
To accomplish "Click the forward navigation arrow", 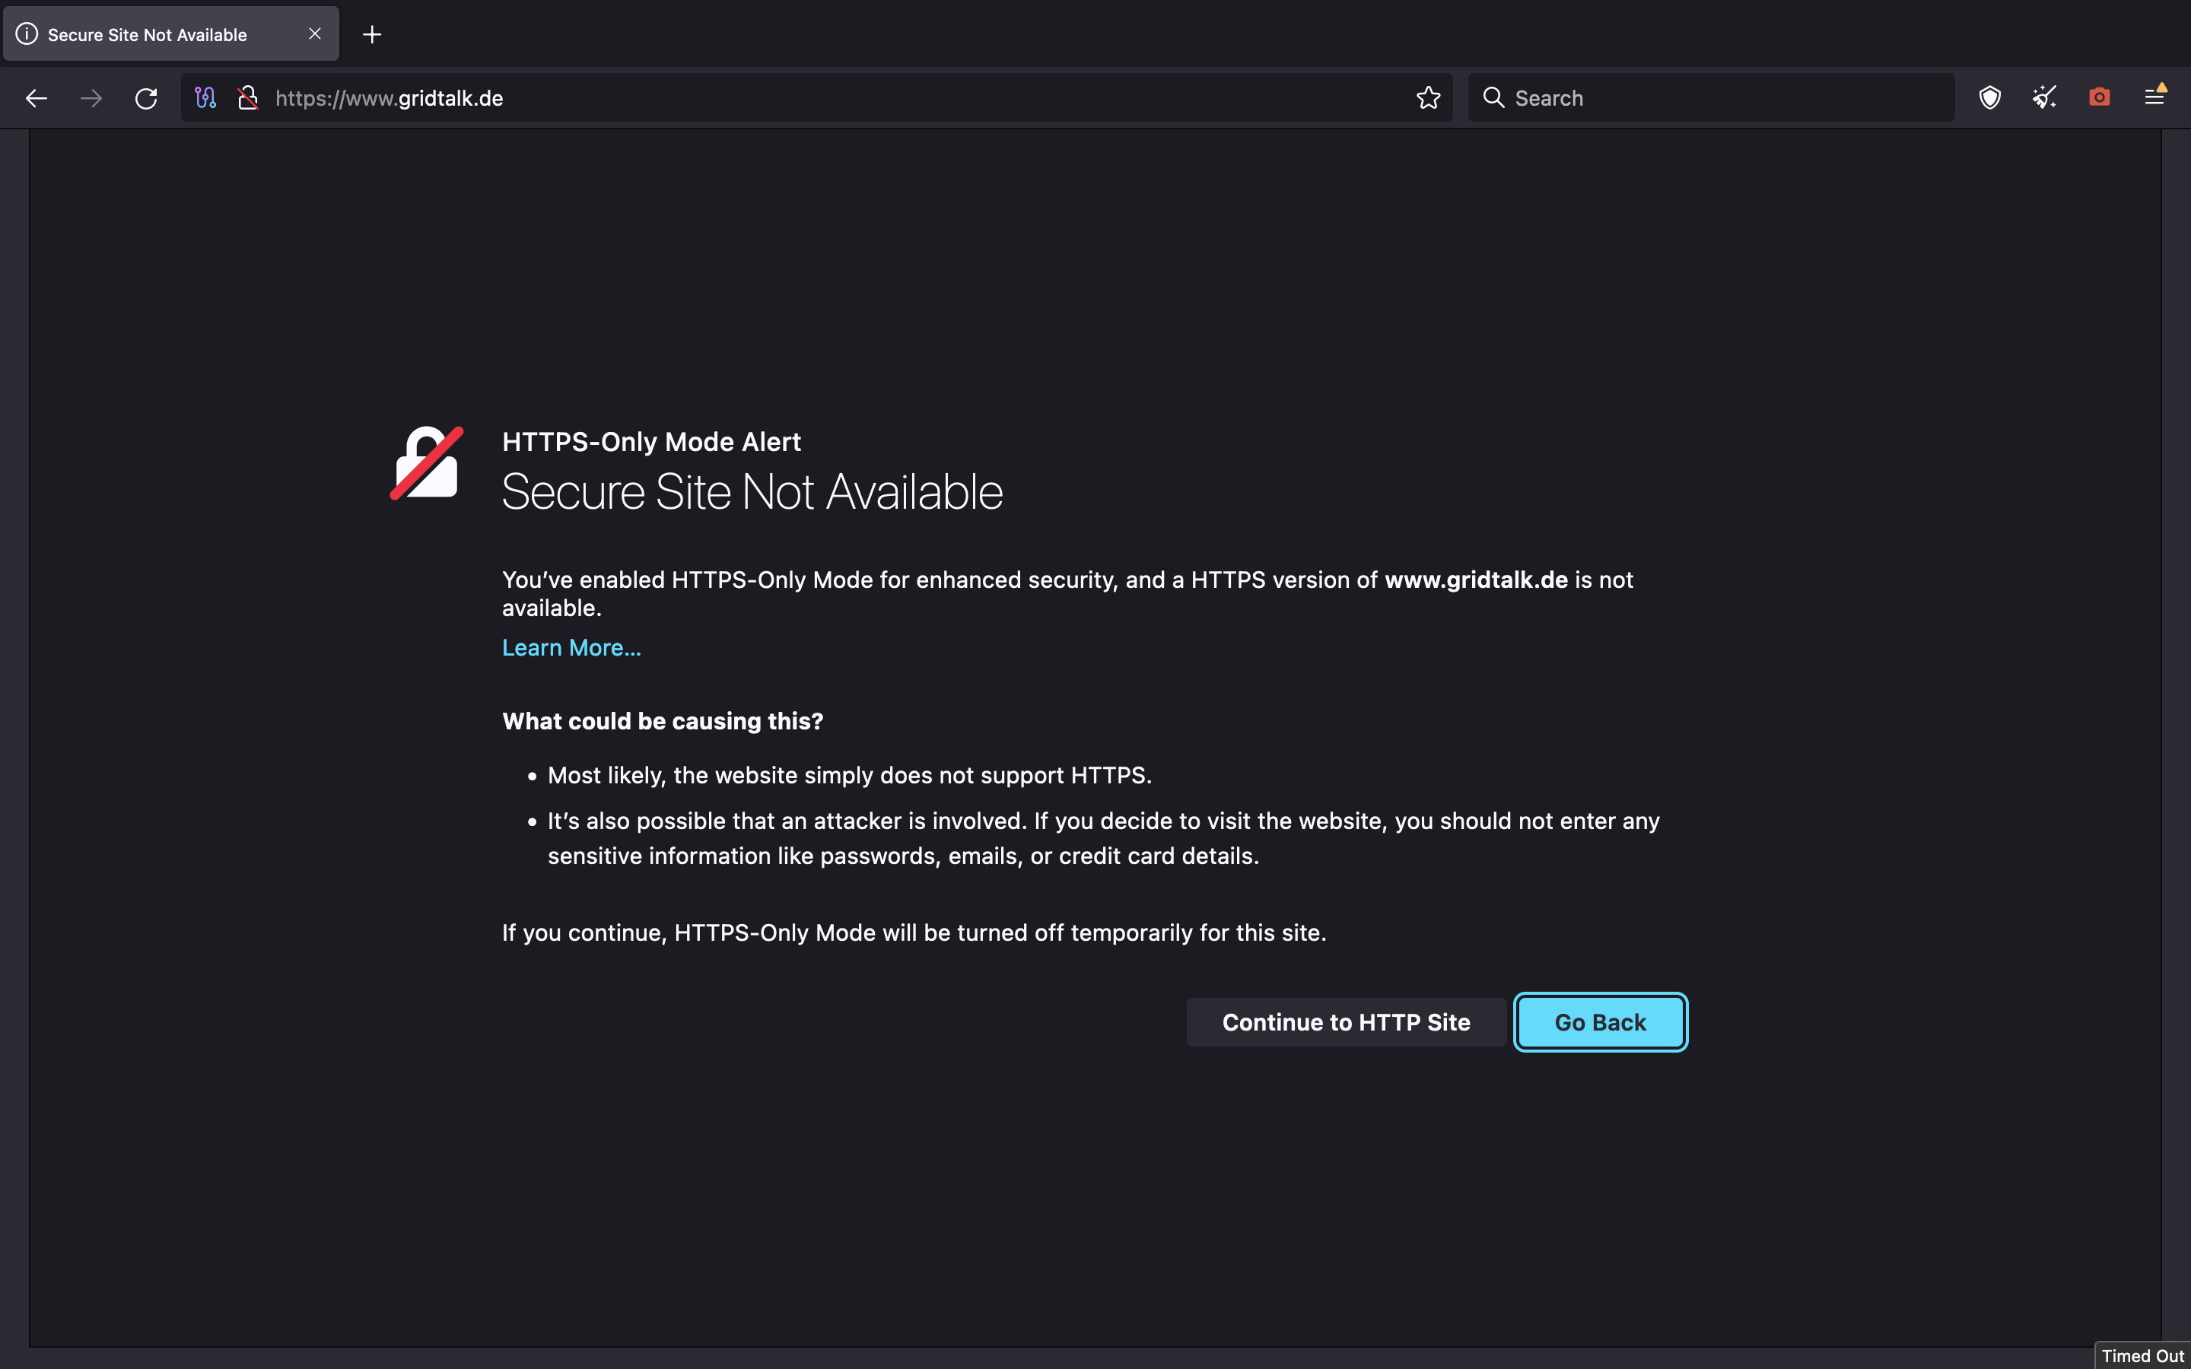I will [91, 98].
